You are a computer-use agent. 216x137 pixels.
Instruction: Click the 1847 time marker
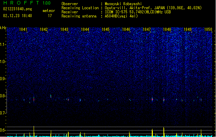click(147, 29)
